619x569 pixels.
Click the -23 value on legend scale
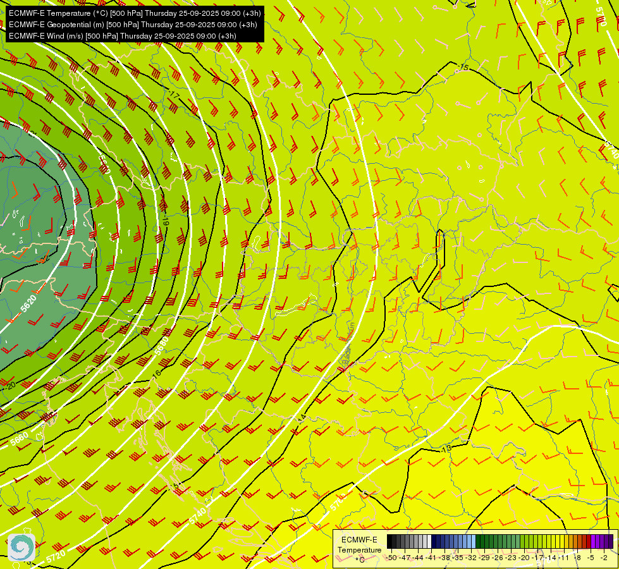coord(512,558)
